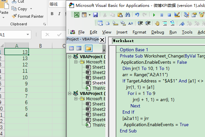Screen dimensions: 205x137
Task: Click View Object in the Project panel
Action: 79,48
